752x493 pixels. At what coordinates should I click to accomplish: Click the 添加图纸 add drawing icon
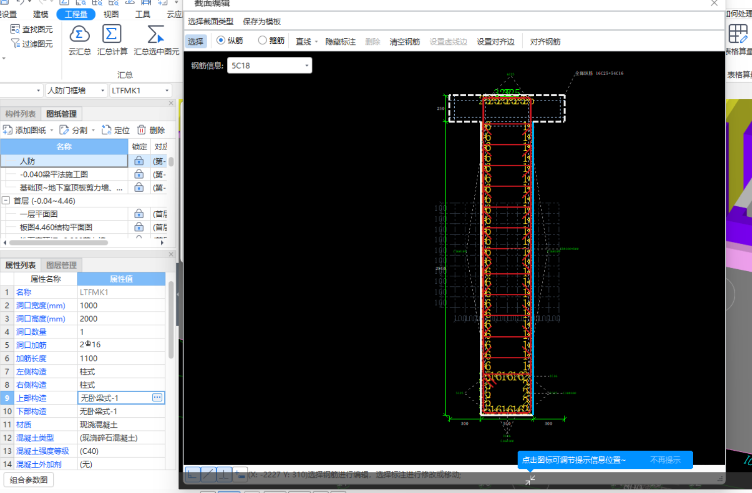(8, 130)
